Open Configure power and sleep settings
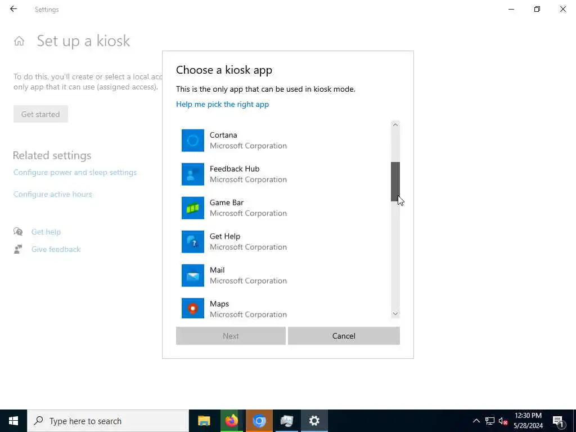Viewport: 576px width, 432px height. point(75,172)
